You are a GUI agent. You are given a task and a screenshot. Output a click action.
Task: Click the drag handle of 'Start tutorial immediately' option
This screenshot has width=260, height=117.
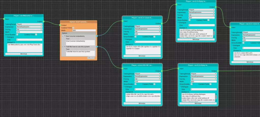(x=63, y=36)
